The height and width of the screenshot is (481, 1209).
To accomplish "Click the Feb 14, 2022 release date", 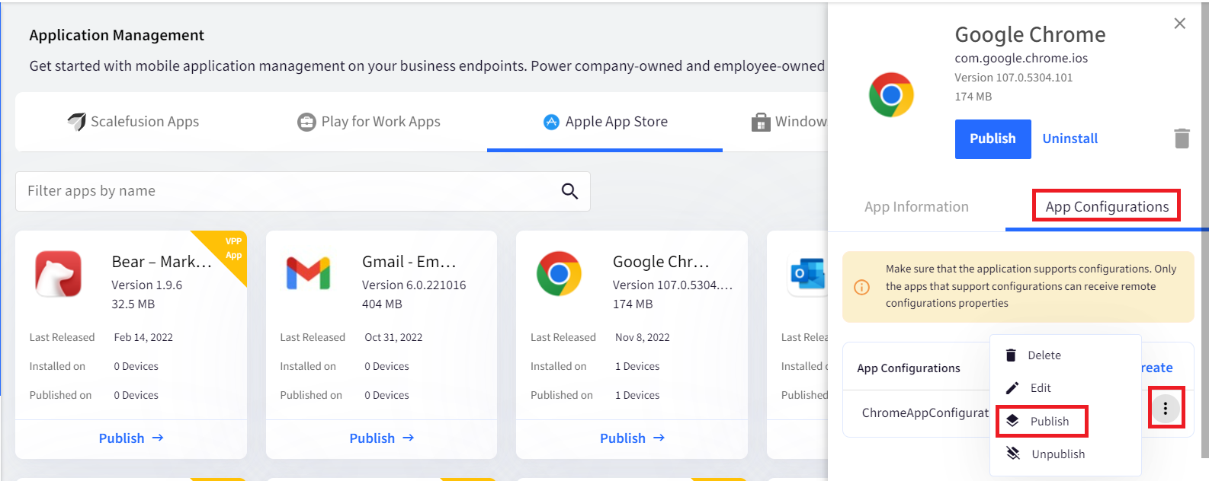I will (x=143, y=338).
